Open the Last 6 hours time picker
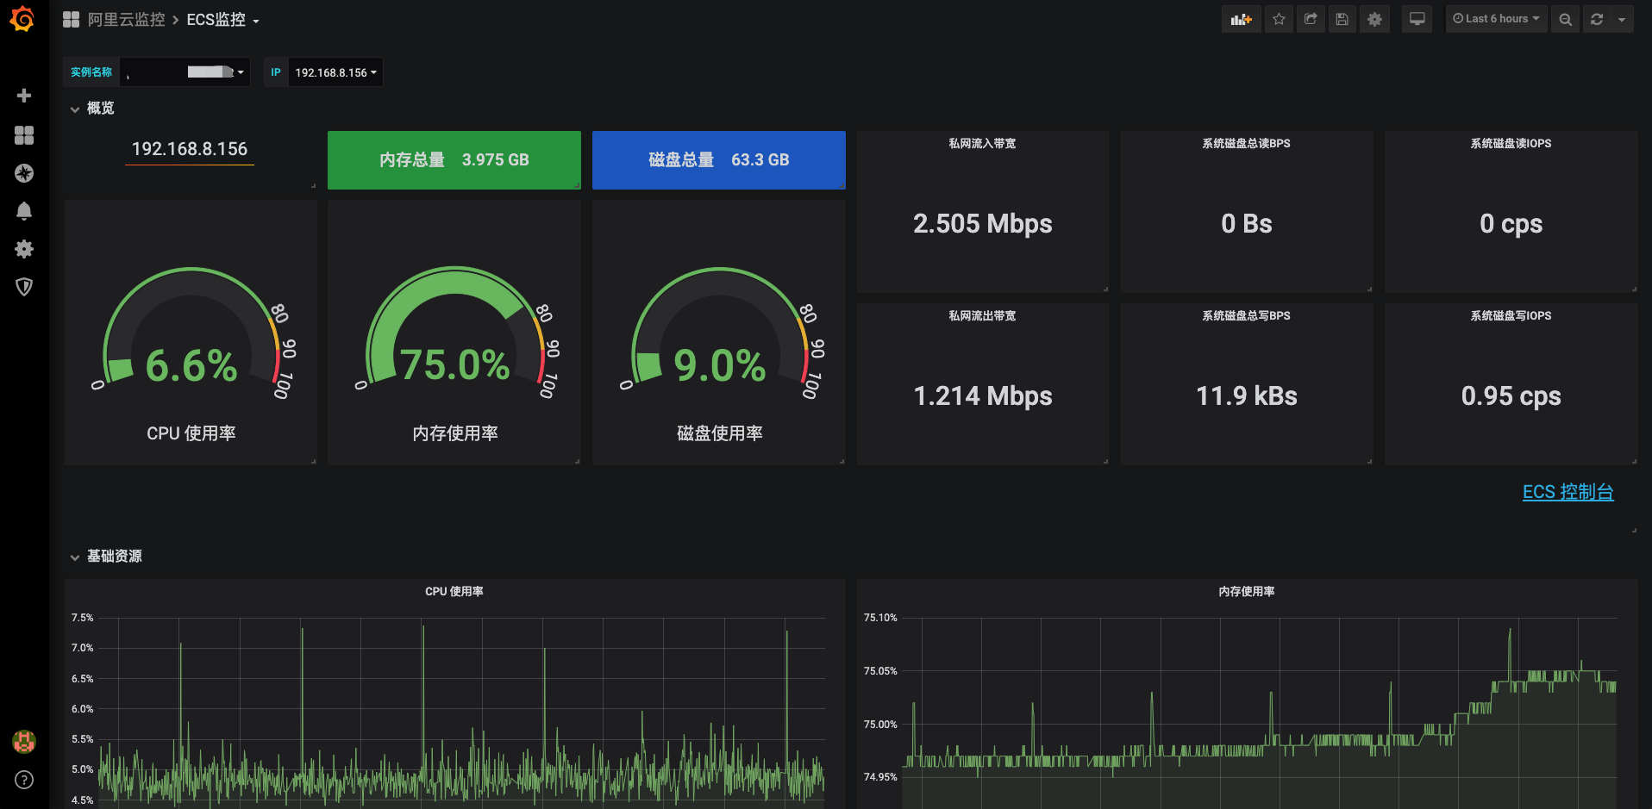 [1496, 19]
